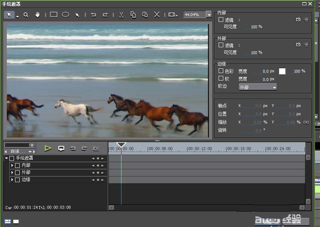Select the hand pan tool

38,15
